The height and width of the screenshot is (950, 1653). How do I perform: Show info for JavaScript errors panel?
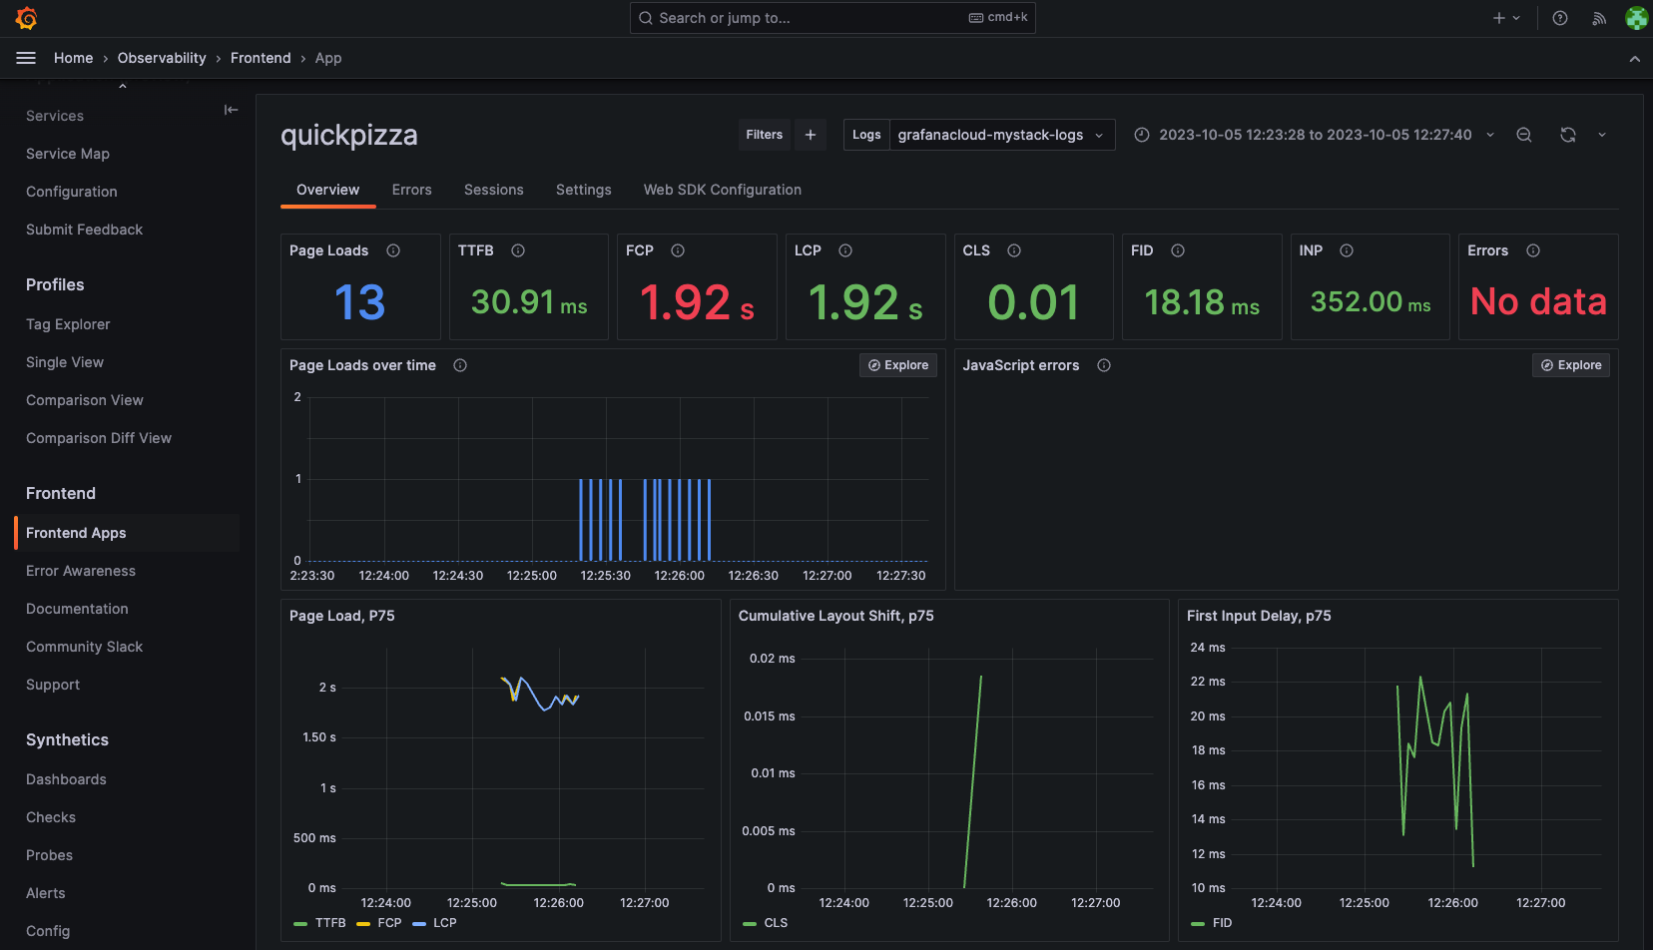pos(1104,365)
